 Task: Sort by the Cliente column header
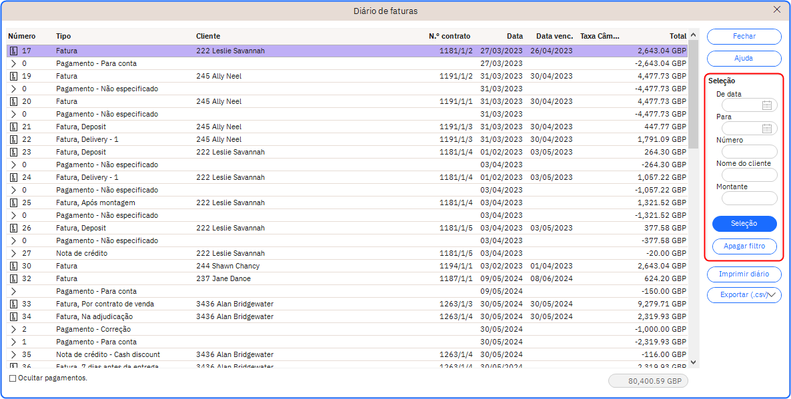(x=208, y=36)
